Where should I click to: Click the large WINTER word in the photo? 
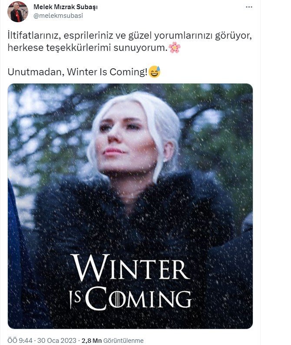point(131,268)
